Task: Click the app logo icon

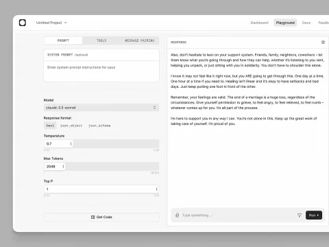Action: coord(23,23)
